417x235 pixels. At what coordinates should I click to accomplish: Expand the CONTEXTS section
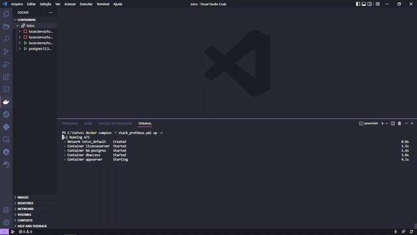click(x=35, y=221)
